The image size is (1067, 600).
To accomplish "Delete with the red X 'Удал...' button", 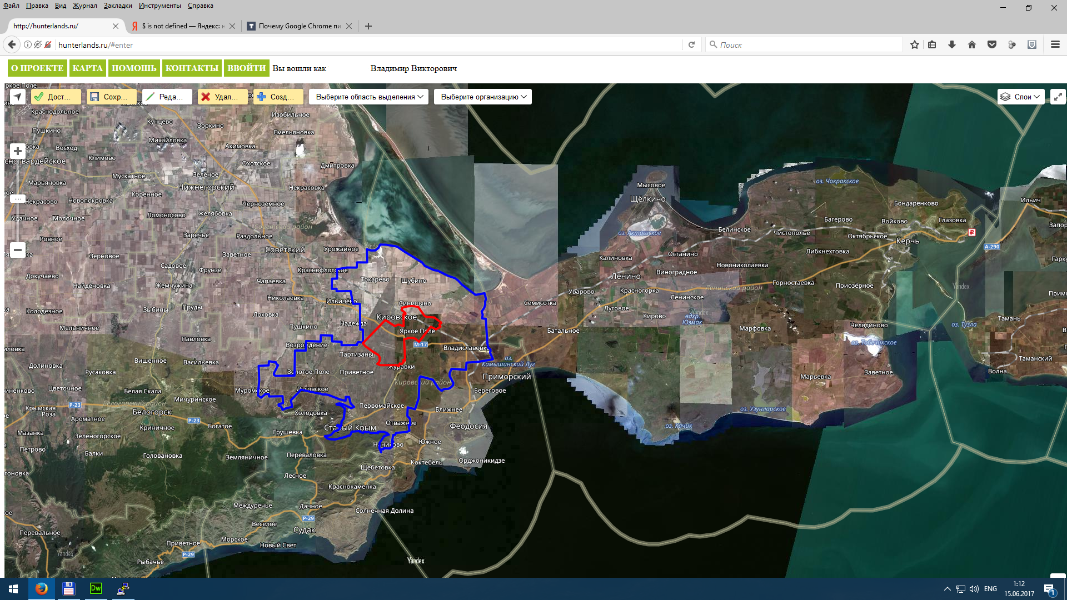I will (222, 97).
